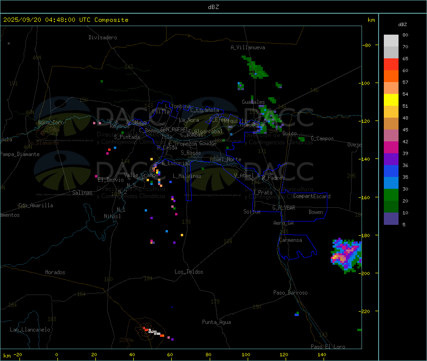Click the Salinas location label

[82, 193]
